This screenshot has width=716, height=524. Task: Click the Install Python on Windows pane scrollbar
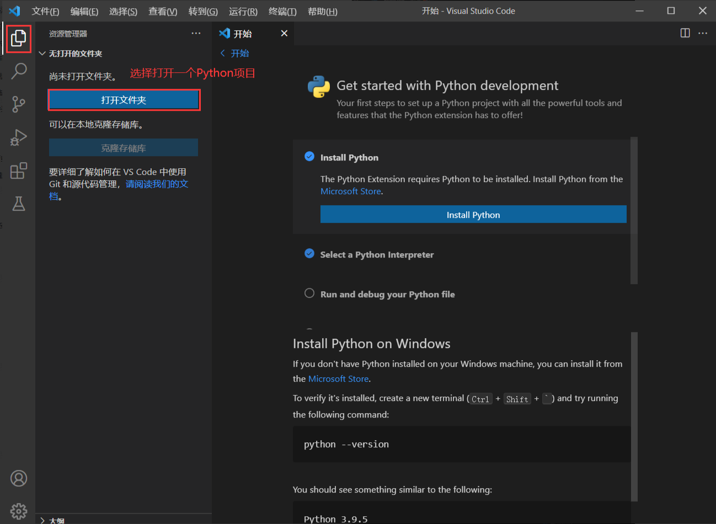click(x=634, y=416)
